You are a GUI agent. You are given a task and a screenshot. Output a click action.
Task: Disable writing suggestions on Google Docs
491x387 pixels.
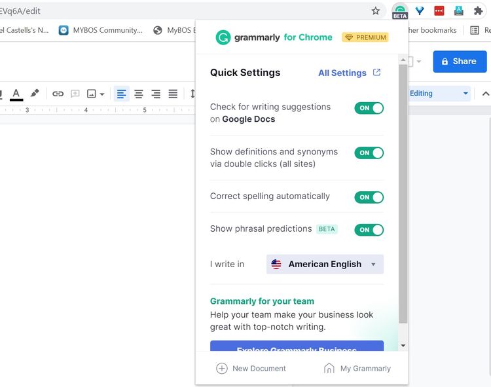point(369,108)
